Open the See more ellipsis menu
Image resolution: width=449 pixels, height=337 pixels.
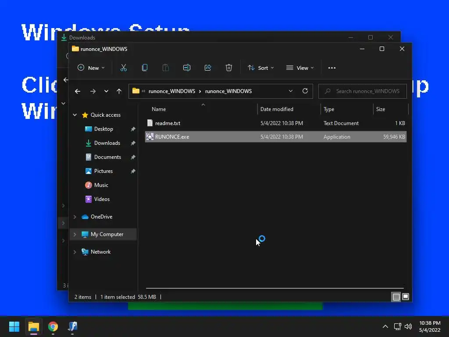click(332, 68)
